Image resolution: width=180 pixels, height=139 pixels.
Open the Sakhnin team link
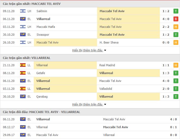coord(42,11)
